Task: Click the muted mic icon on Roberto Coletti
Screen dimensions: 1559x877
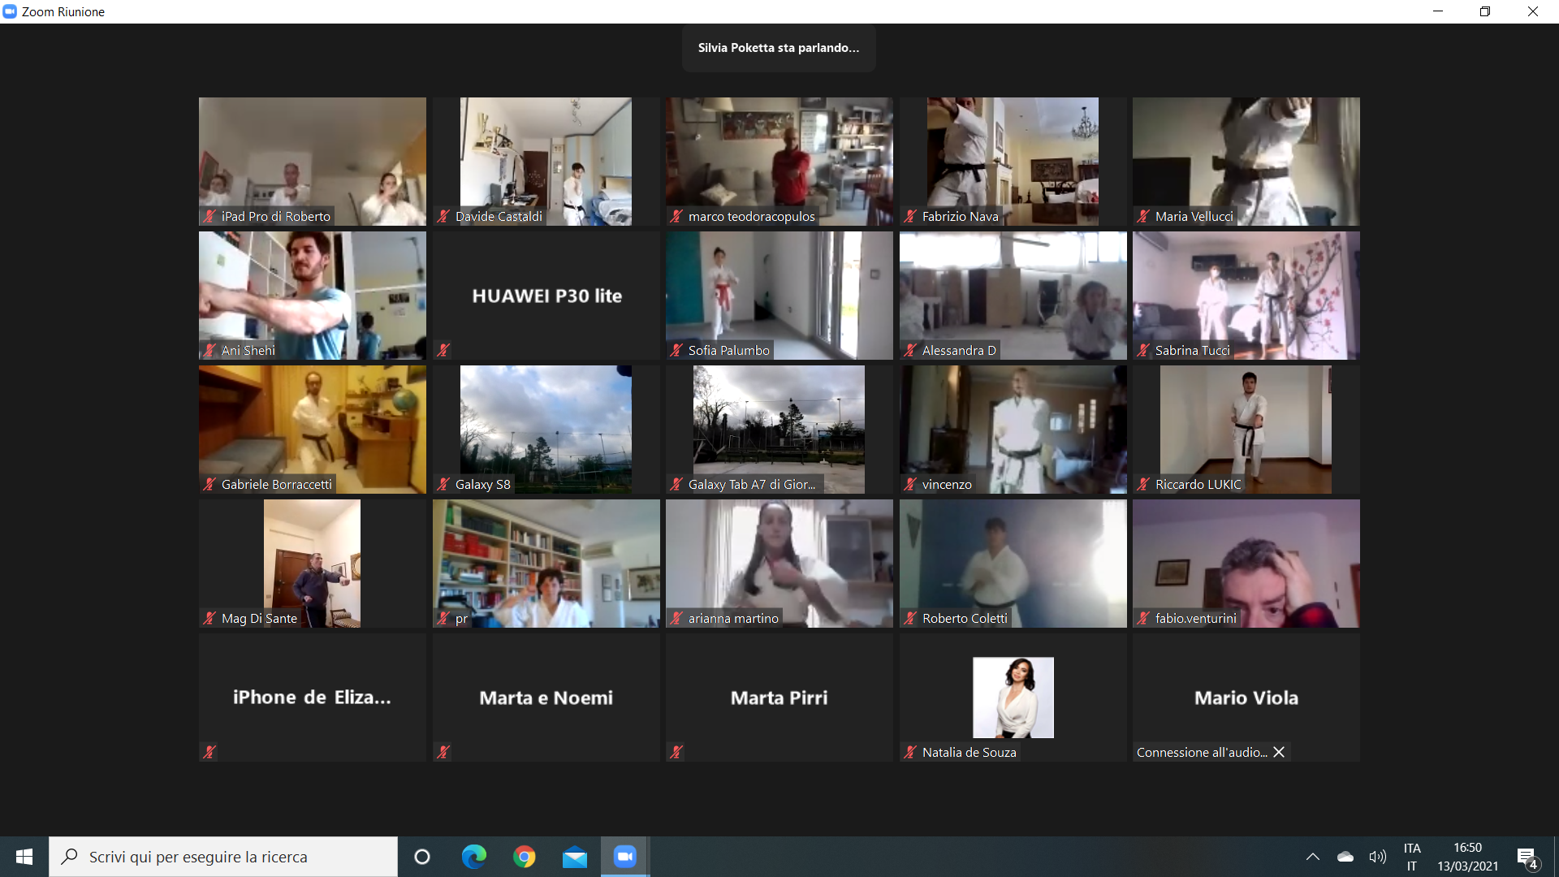Action: [910, 618]
